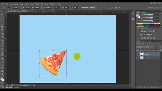162x91 pixels.
Task: Toggle the maintain aspect ratio link
Action: click(42, 8)
